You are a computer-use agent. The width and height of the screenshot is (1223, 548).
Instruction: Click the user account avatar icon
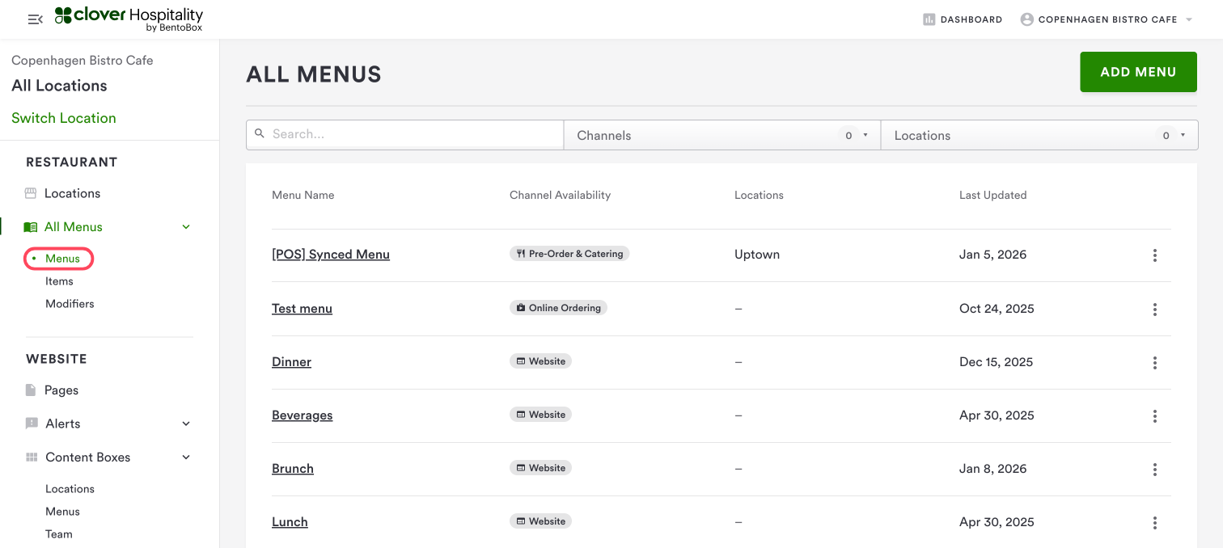[x=1027, y=19]
